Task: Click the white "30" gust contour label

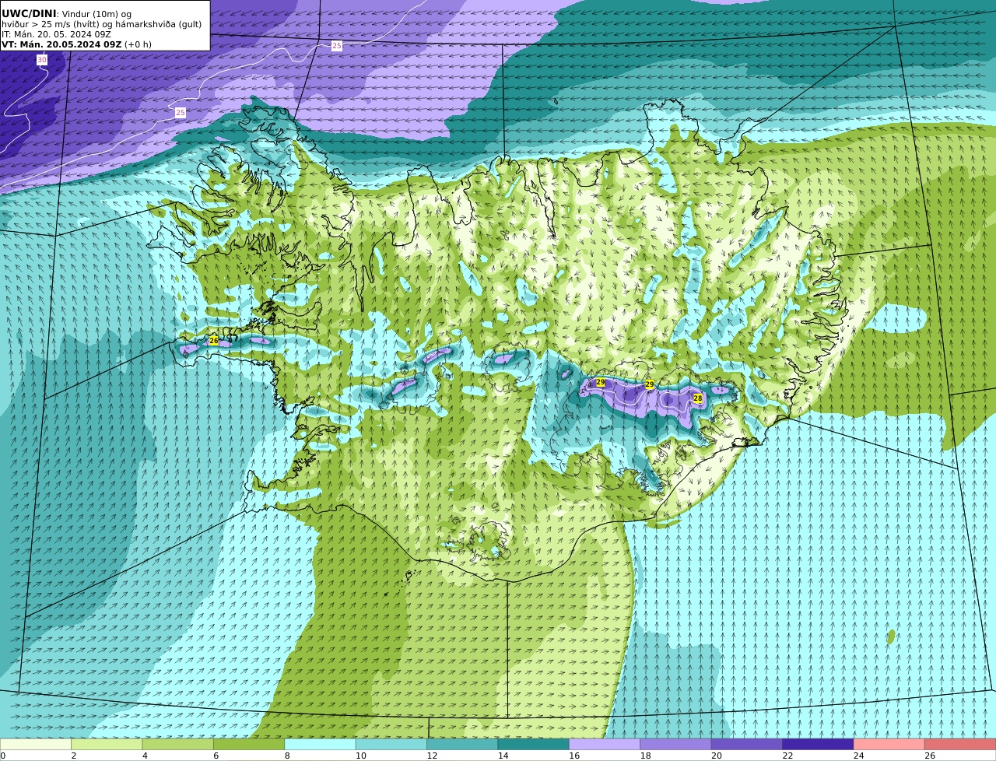Action: [42, 60]
